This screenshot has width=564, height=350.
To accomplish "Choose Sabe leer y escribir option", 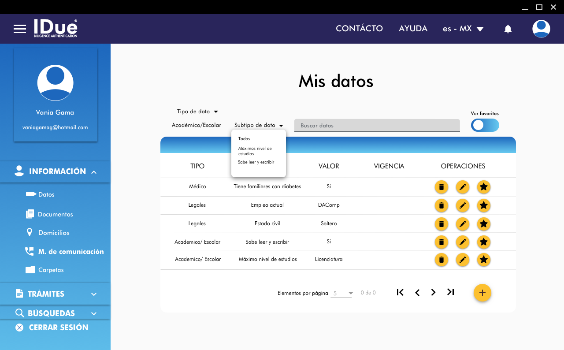I will (256, 162).
